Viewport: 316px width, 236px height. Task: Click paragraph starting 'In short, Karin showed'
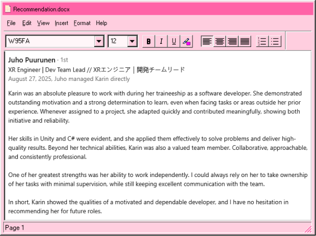coord(149,207)
